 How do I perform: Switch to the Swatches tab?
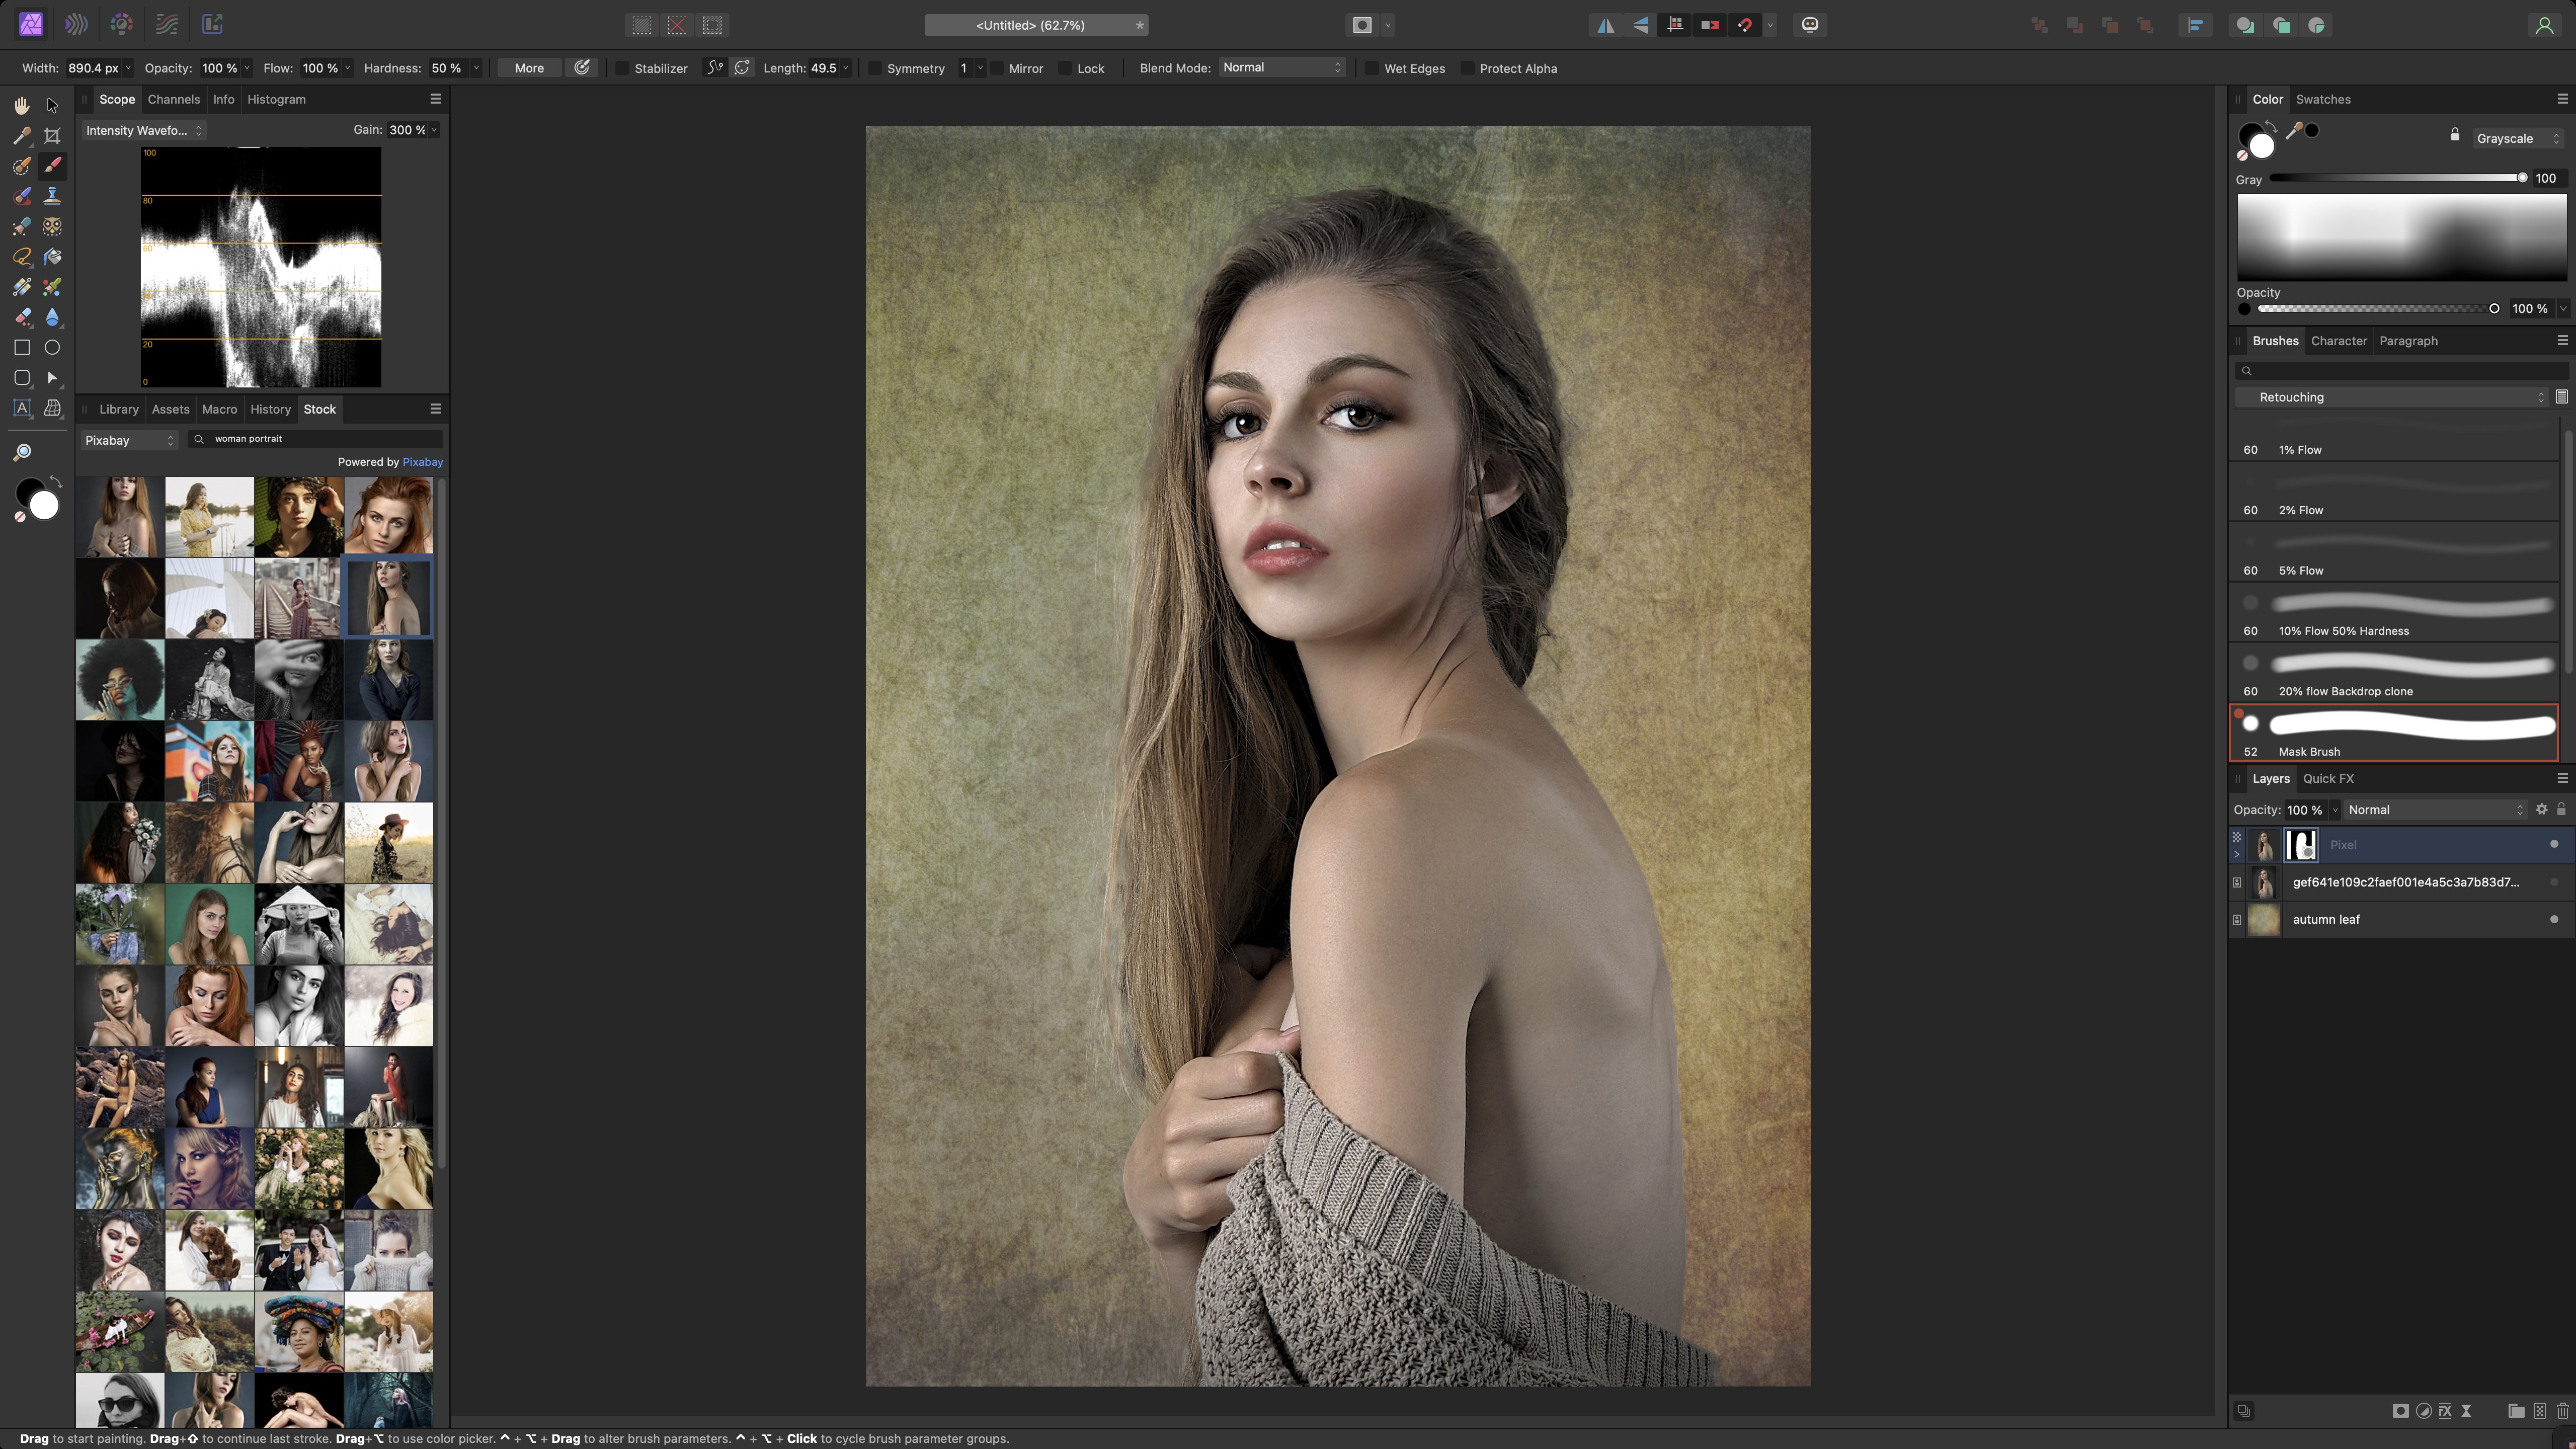[2322, 99]
